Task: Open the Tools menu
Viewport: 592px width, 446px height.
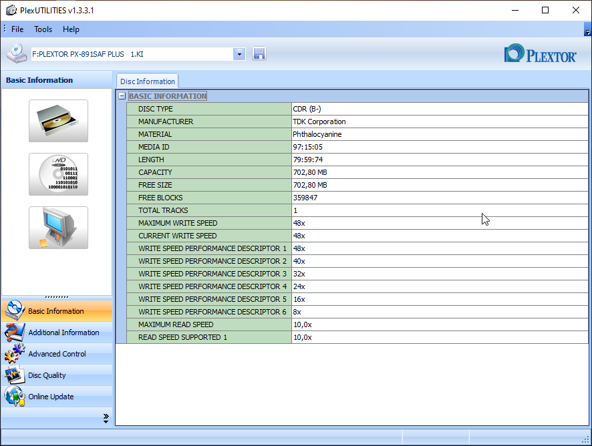Action: pyautogui.click(x=43, y=29)
